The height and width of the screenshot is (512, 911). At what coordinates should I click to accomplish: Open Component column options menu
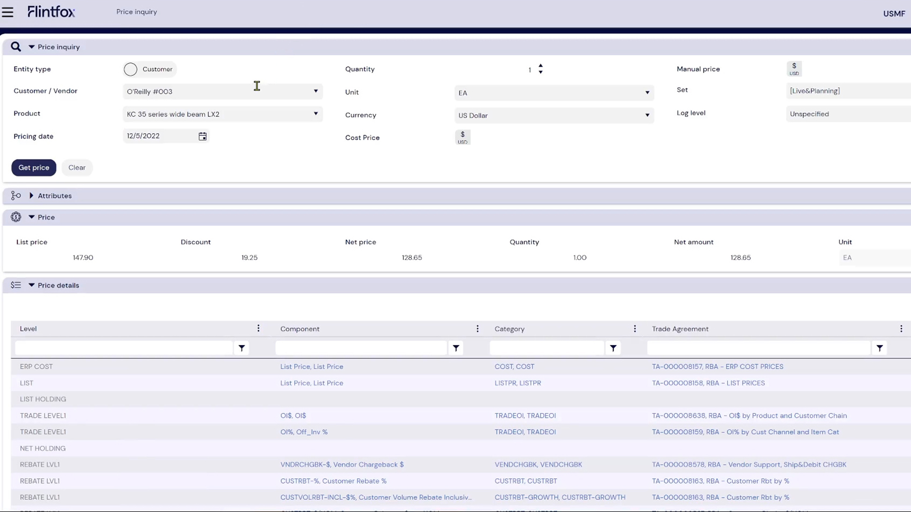pyautogui.click(x=477, y=329)
